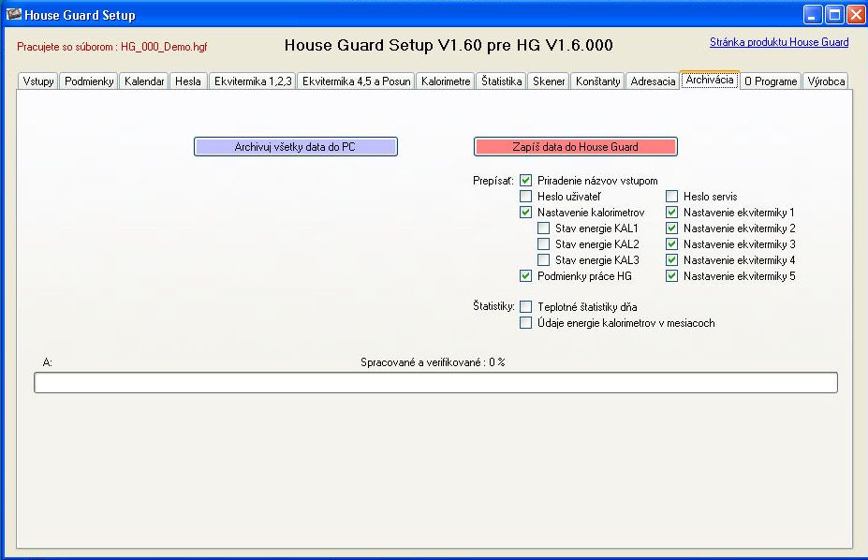
Task: Click Zapíš data do House Guard button
Action: (576, 147)
